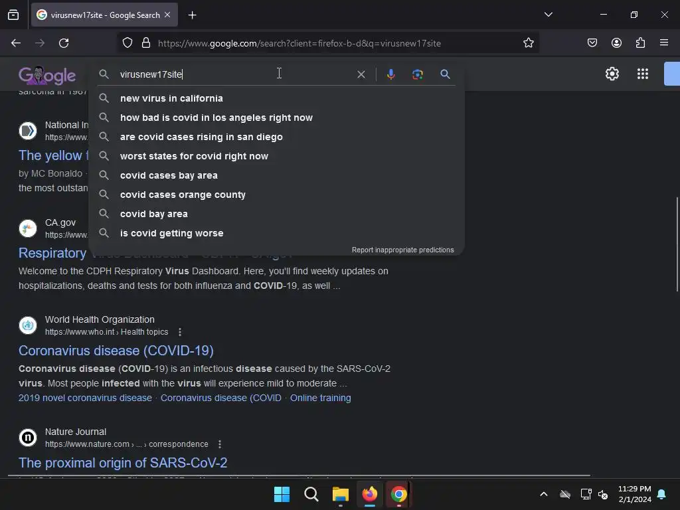The height and width of the screenshot is (510, 680).
Task: Open 'Coronavirus disease (COVID-19)' WHO result
Action: (x=116, y=351)
